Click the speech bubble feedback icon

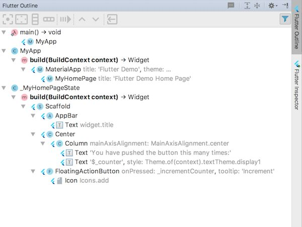pyautogui.click(x=231, y=5)
